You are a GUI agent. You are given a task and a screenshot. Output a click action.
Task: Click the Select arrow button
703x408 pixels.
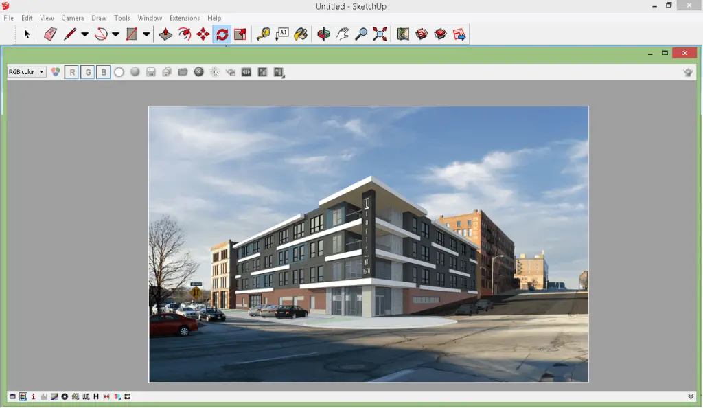[27, 33]
